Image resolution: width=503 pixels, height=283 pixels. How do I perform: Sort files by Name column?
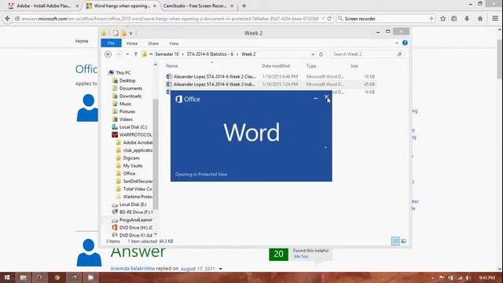pyautogui.click(x=172, y=66)
